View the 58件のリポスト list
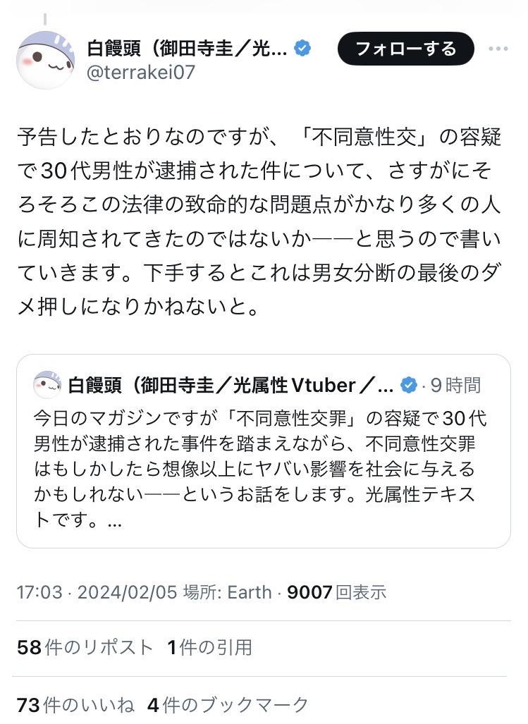The width and height of the screenshot is (528, 724). [85, 647]
